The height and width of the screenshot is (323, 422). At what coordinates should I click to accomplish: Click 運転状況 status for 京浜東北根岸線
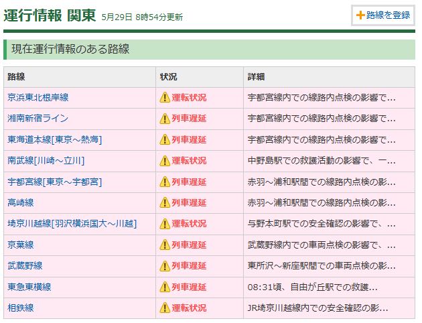coord(189,97)
